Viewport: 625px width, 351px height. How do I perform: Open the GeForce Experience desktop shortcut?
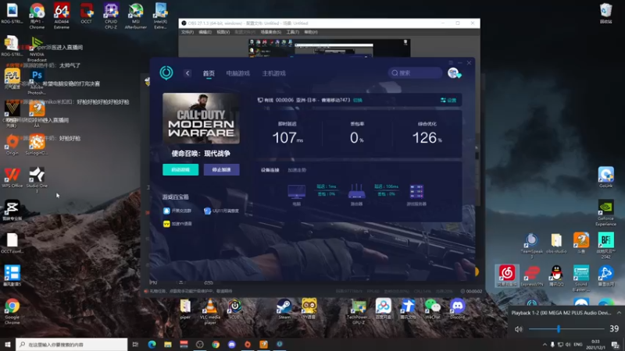(x=606, y=212)
